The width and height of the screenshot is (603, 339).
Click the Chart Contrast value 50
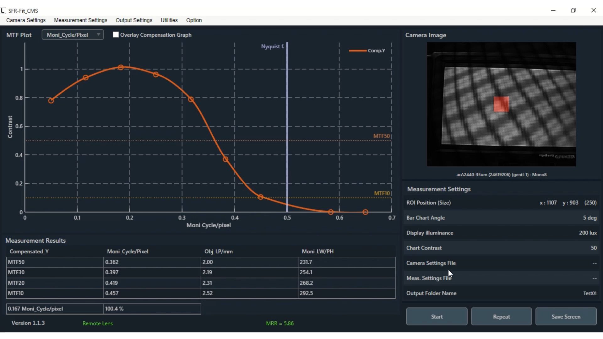pyautogui.click(x=593, y=248)
